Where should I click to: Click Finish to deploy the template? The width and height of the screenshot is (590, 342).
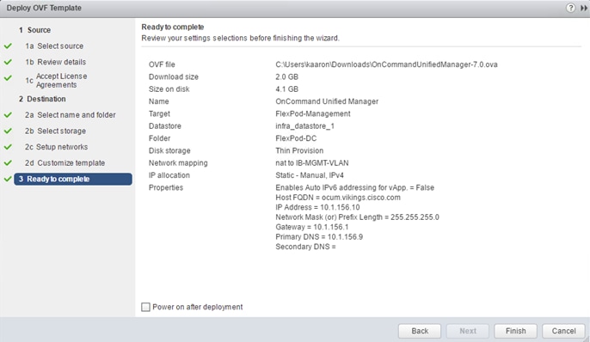(x=515, y=331)
